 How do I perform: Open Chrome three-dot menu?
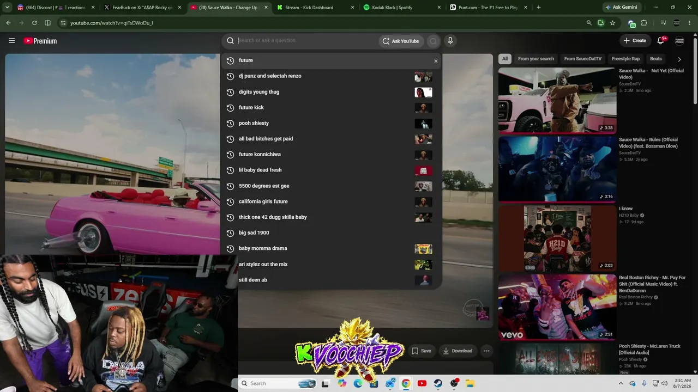690,23
